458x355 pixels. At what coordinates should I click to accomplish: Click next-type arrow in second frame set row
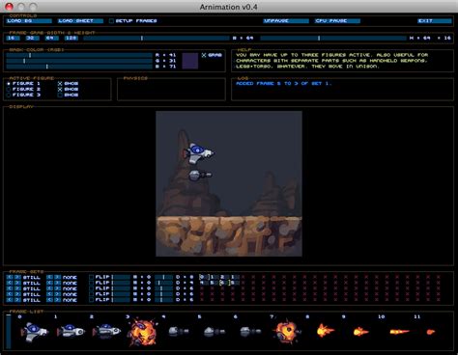(x=17, y=283)
